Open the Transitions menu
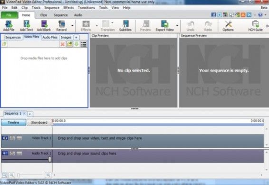The image size is (269, 185). pyautogui.click(x=86, y=8)
